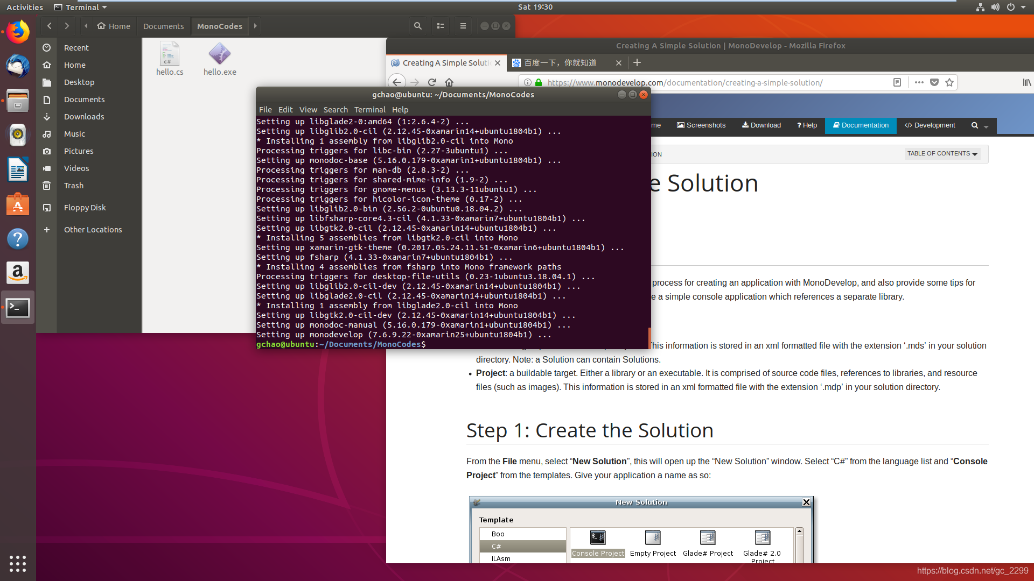
Task: Switch to the Baidu browser tab
Action: pyautogui.click(x=560, y=63)
